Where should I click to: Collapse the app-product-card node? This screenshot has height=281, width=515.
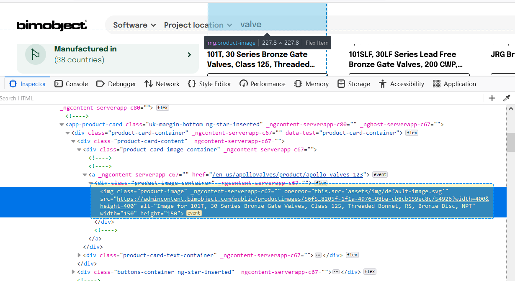pos(62,125)
